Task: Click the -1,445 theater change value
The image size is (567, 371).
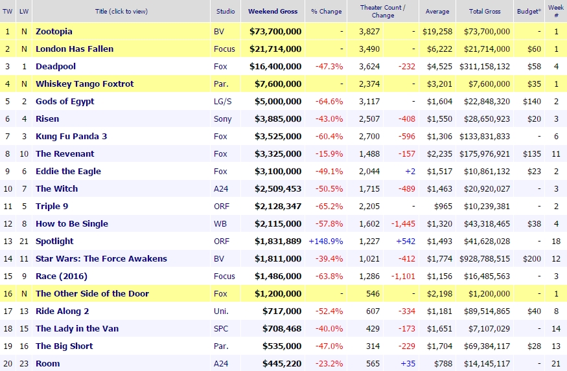Action: pyautogui.click(x=403, y=223)
